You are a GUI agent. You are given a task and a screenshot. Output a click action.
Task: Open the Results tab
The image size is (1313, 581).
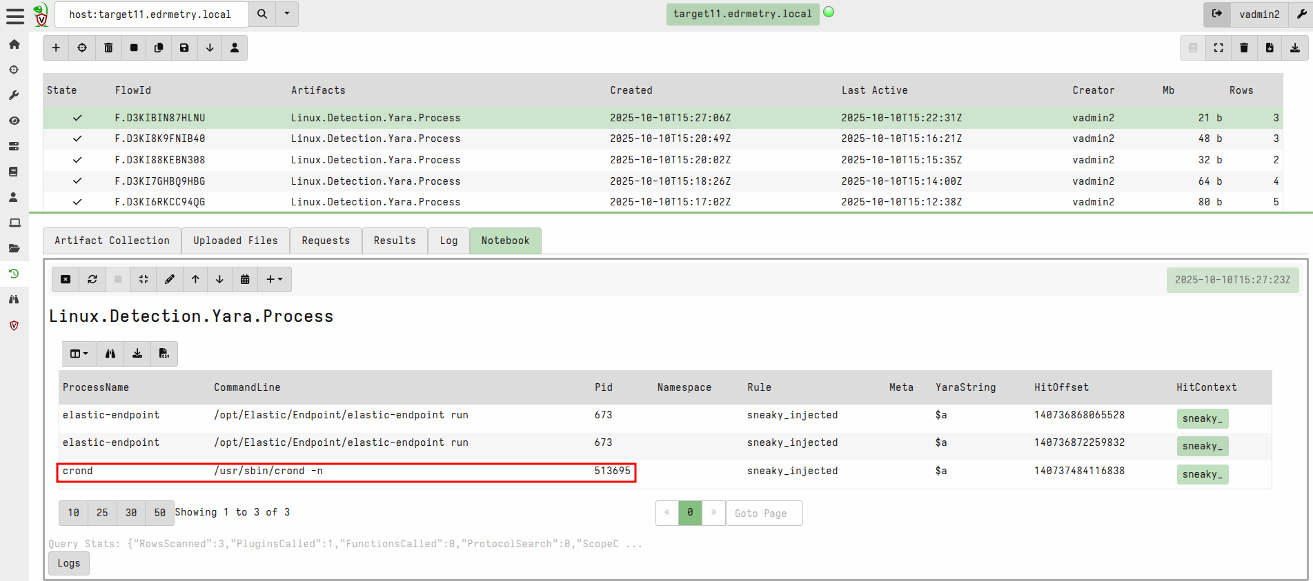pos(395,241)
